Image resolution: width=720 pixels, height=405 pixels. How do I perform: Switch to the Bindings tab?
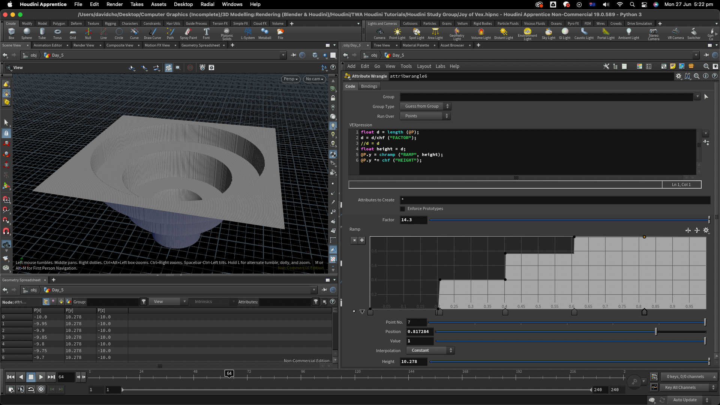coord(369,86)
